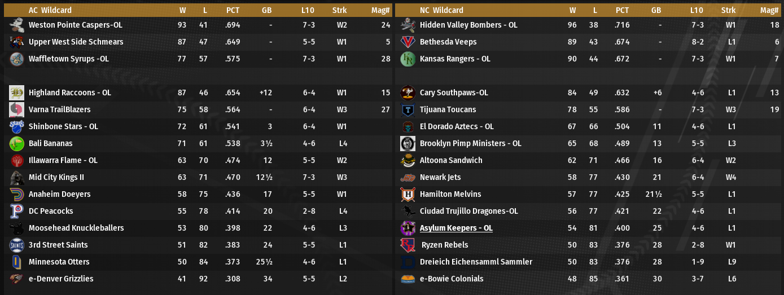
Task: Open Newark Jets team page
Action: [x=440, y=177]
